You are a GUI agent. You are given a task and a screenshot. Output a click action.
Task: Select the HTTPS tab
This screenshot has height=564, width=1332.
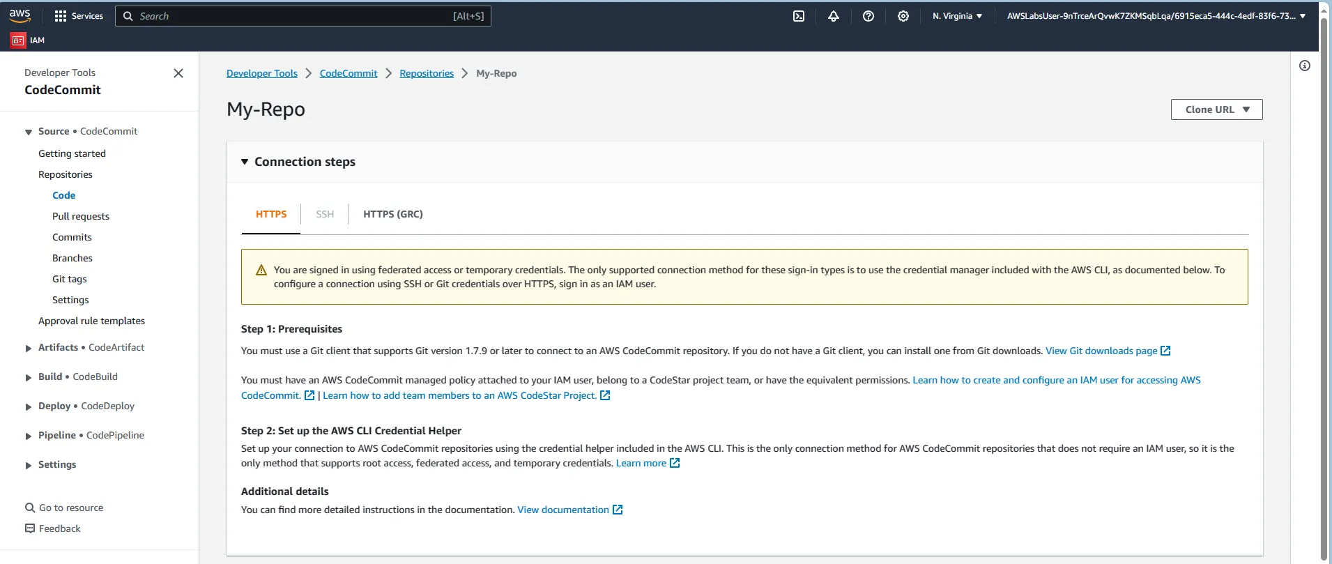(x=271, y=214)
